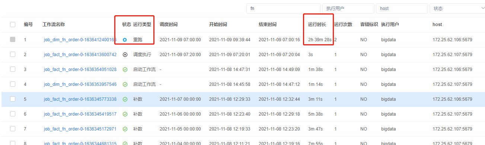The height and width of the screenshot is (145, 485).
Task: Tick the checkbox for row 3
Action: click(x=13, y=69)
